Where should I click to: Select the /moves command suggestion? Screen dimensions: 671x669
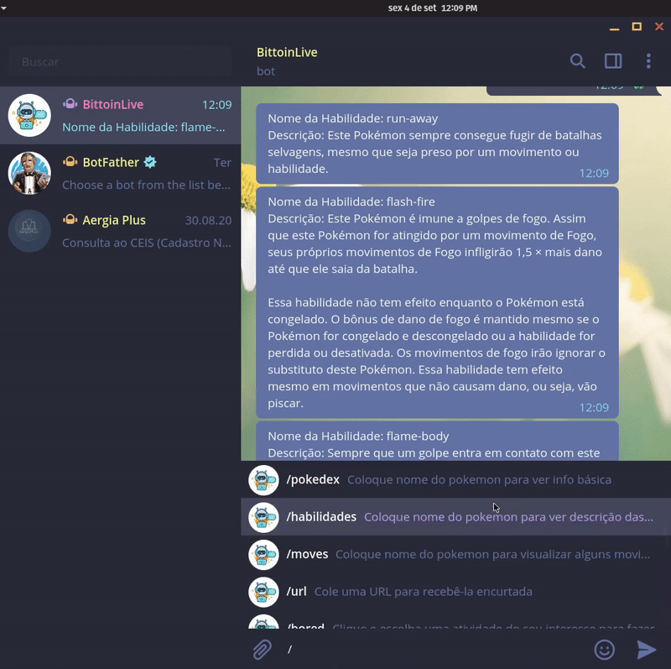click(455, 554)
